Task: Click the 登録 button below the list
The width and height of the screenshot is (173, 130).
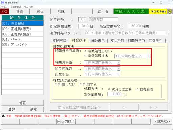Action: coord(12,109)
